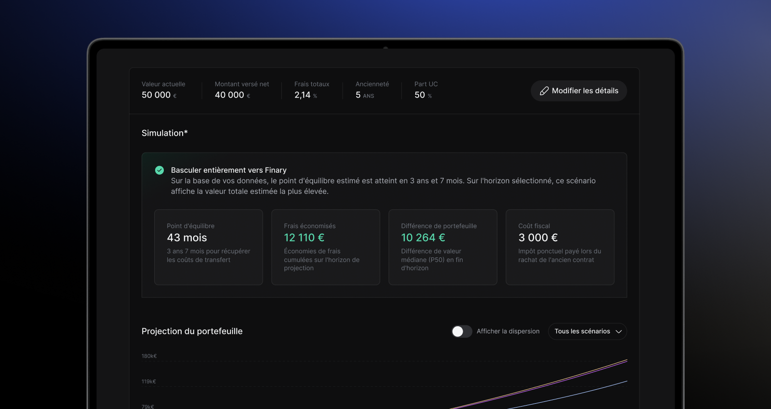Image resolution: width=771 pixels, height=409 pixels.
Task: Click the Valeur actuelle 50 000 € value
Action: (x=159, y=95)
